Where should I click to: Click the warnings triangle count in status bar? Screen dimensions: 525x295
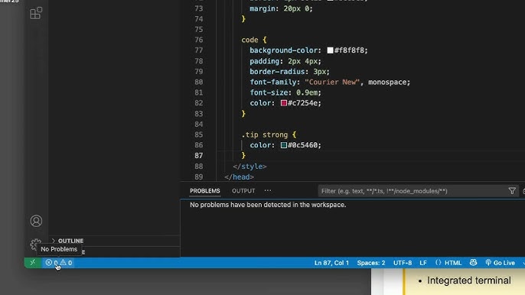click(66, 263)
